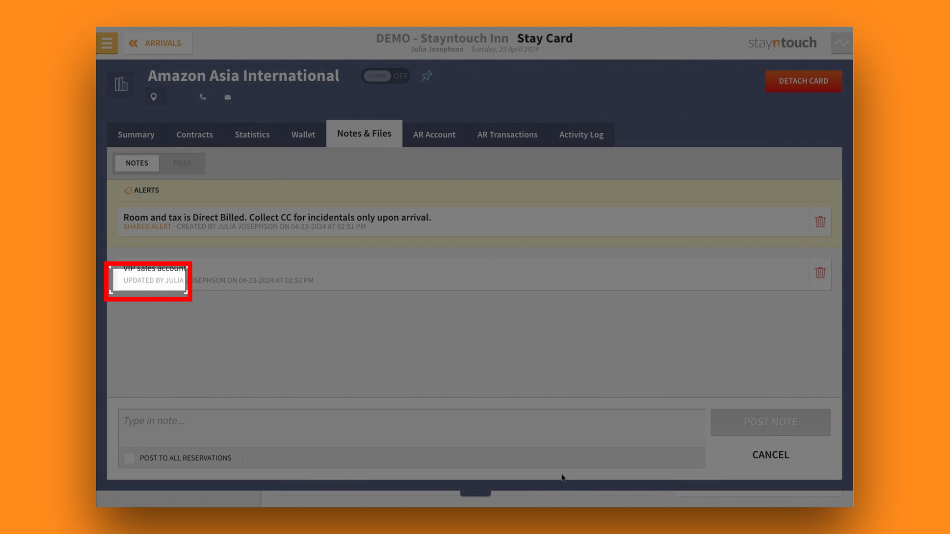The image size is (950, 534).
Task: Click the Type in note field
Action: 411,426
